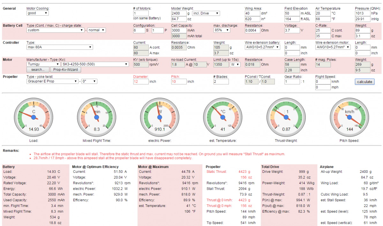Open the wire extension battery AWG10 dropdown
383x226 pixels.
tap(262, 47)
